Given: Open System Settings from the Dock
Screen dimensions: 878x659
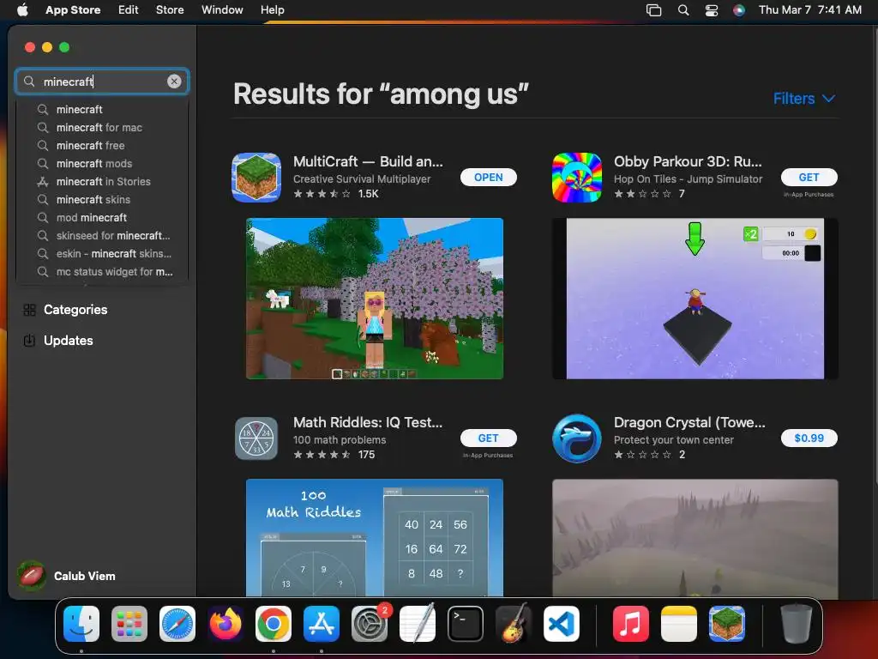Looking at the screenshot, I should 370,624.
